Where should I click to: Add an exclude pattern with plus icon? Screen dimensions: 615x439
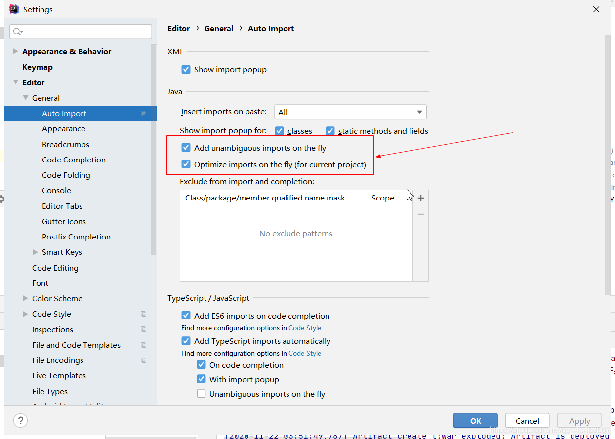click(421, 198)
